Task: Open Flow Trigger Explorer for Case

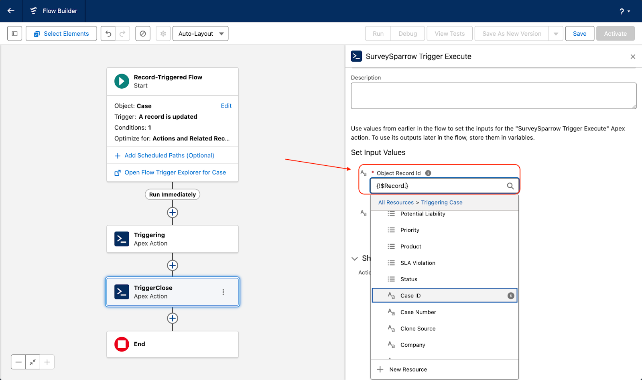Action: coord(175,173)
